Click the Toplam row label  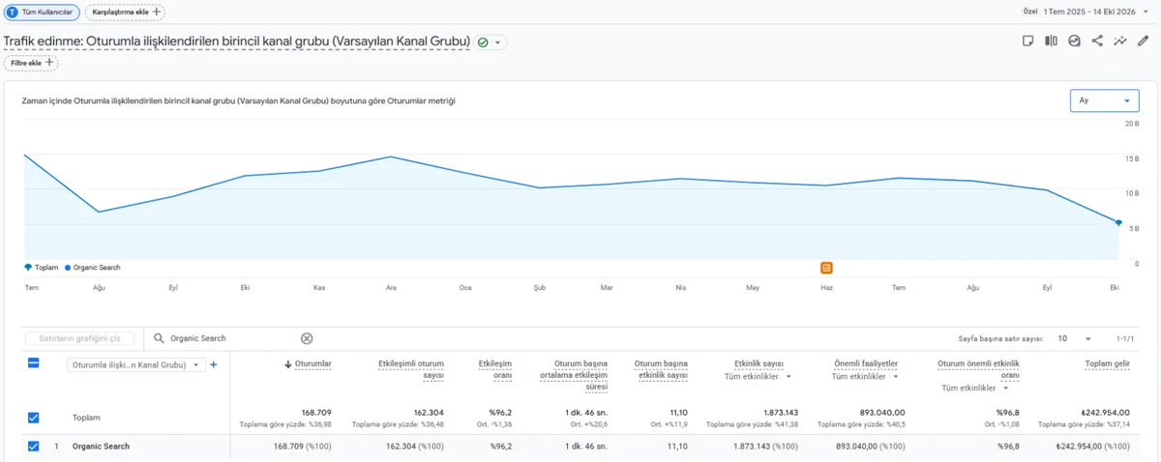pos(86,418)
